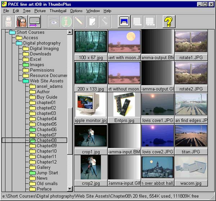Select the crop2.jpg photographer thumbnail
The height and width of the screenshot is (201, 216).
point(91,167)
